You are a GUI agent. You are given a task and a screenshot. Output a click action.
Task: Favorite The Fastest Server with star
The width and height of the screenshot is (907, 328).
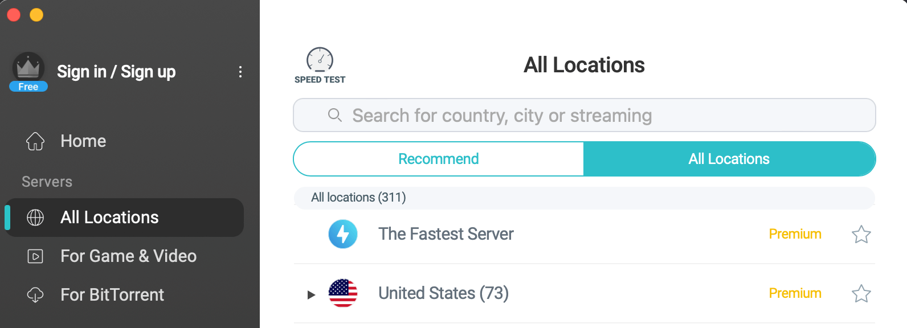[861, 234]
